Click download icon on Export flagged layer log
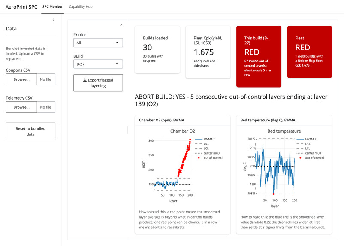344x246 pixels. (85, 80)
